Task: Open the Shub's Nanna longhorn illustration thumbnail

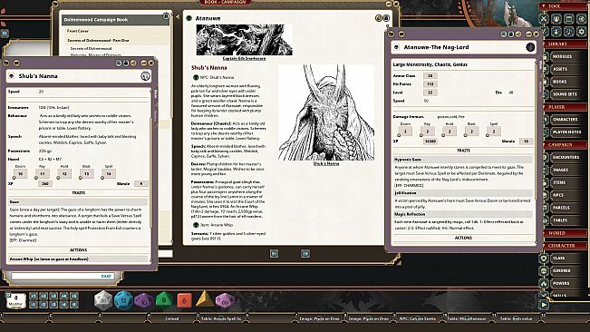Action: (x=326, y=112)
